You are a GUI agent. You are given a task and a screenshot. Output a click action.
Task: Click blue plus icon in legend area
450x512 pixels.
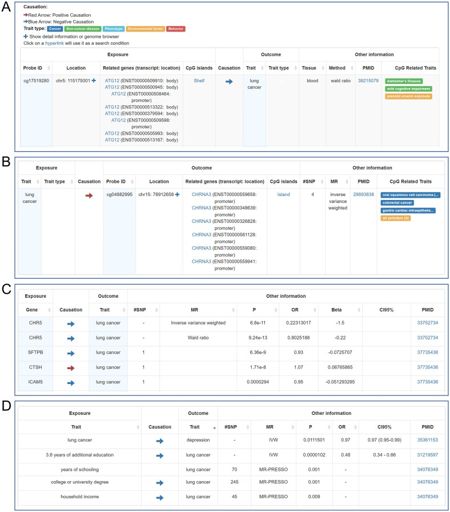tap(26, 36)
